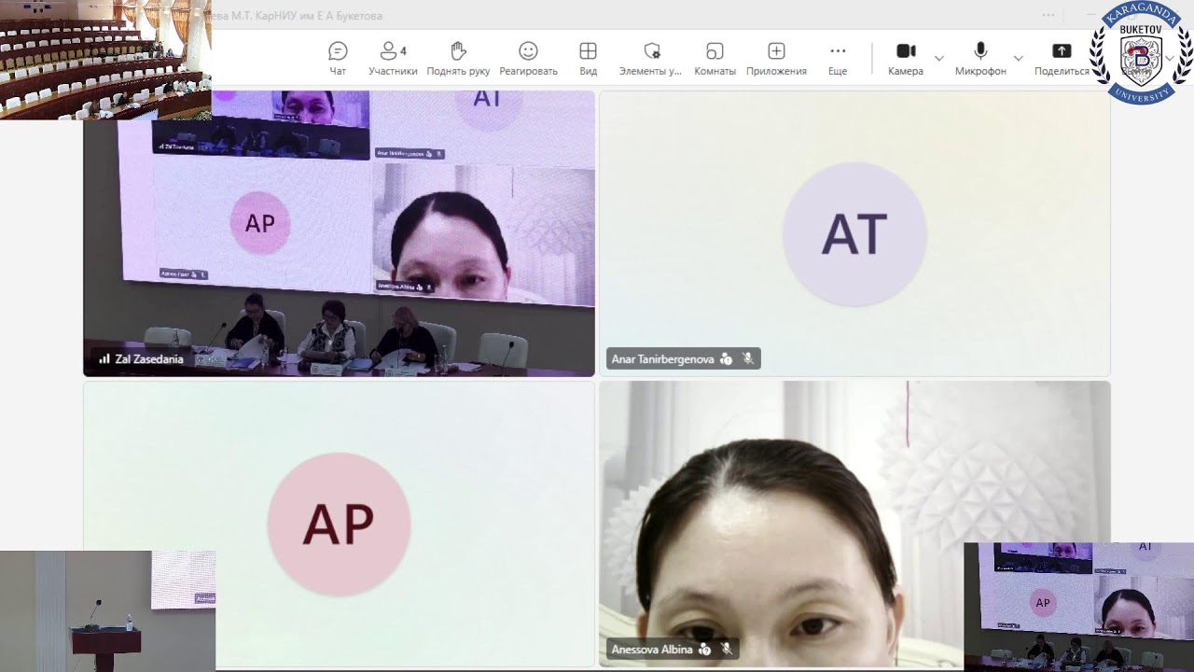Viewport: 1194px width, 672px height.
Task: Toggle the Микрофон microphone mute
Action: click(x=980, y=58)
